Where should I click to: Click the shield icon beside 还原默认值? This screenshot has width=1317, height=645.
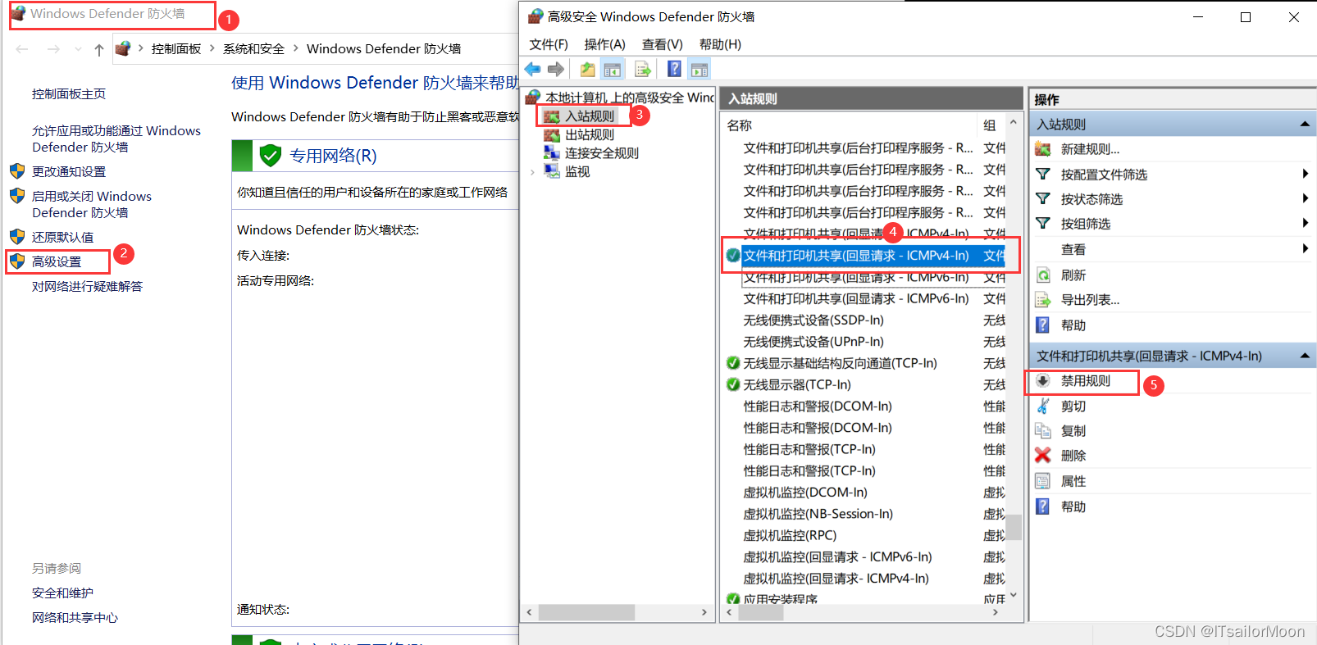click(x=17, y=237)
